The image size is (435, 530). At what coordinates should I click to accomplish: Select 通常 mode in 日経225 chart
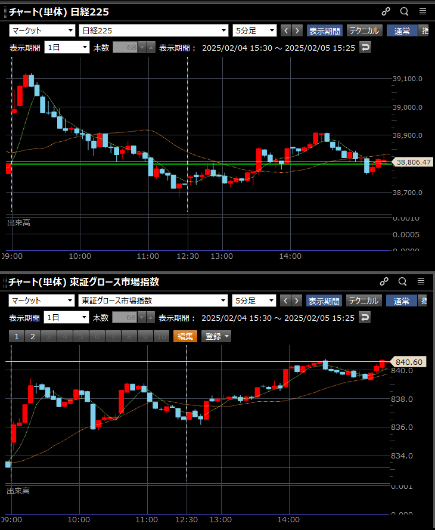click(402, 30)
